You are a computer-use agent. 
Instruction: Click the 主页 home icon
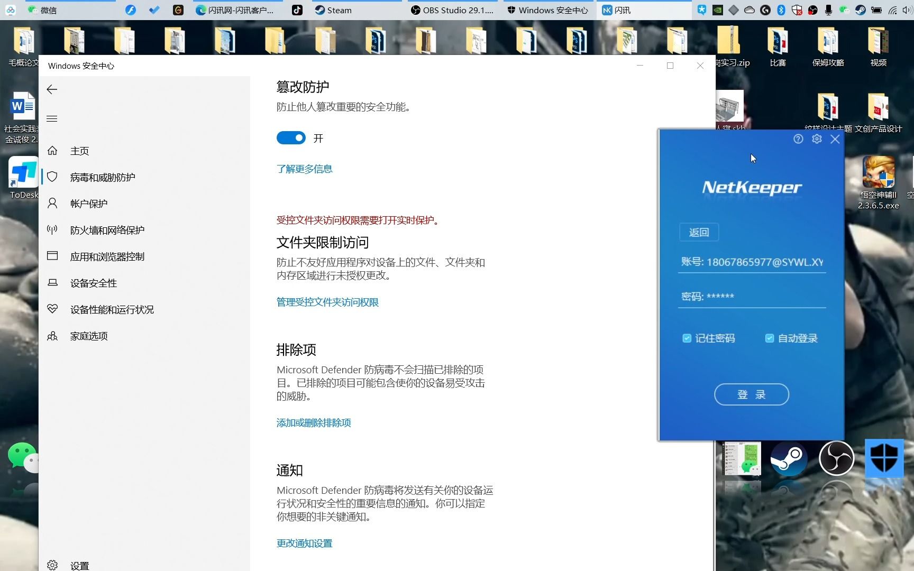(52, 151)
